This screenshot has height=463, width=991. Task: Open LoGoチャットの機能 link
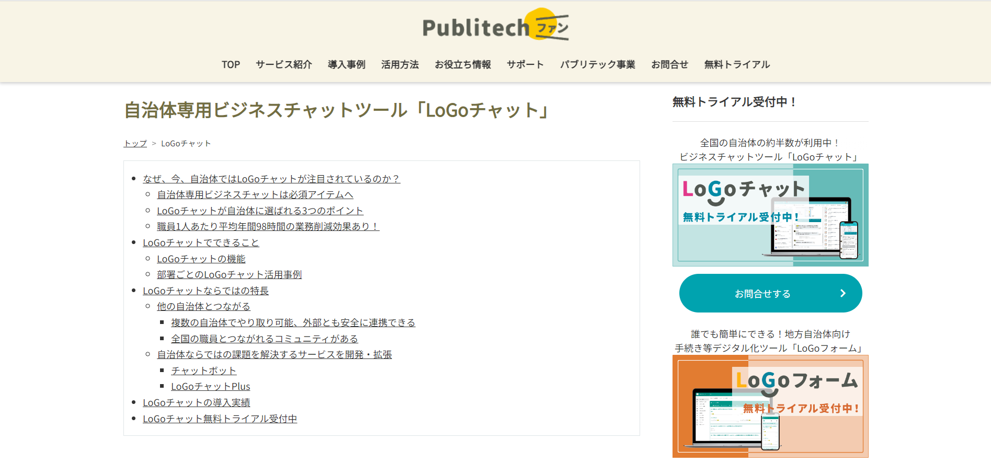coord(201,259)
